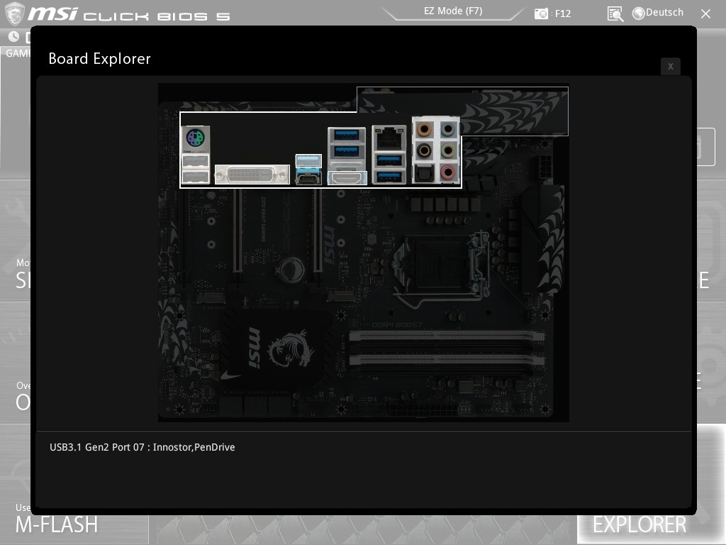The image size is (726, 545).
Task: Change language via Deutsch selector
Action: (657, 13)
